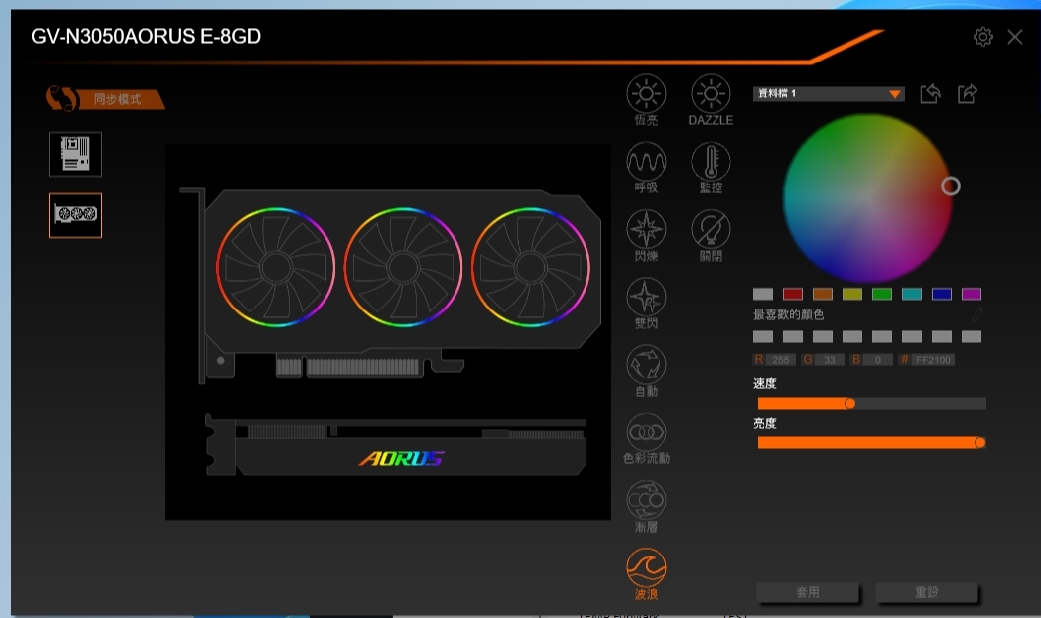The image size is (1041, 618).
Task: Pick the gray preset color swatch
Action: (763, 294)
